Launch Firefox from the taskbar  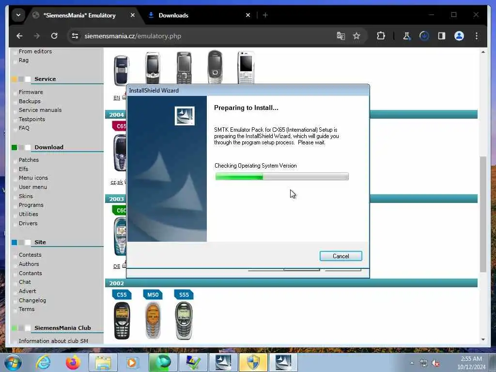point(73,362)
